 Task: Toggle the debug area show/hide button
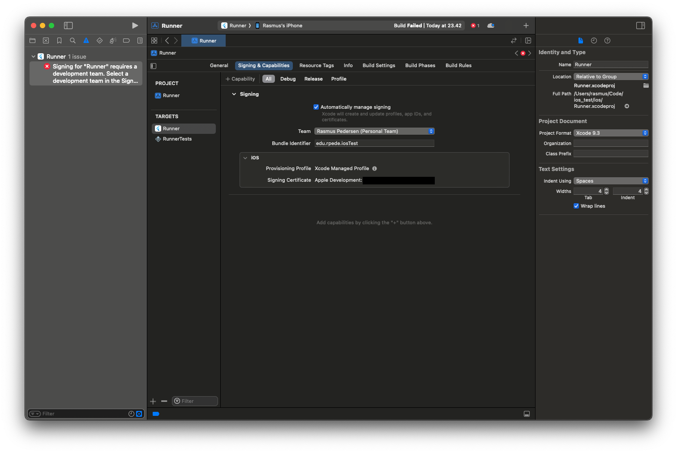click(527, 414)
